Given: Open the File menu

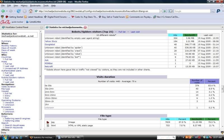Looking at the screenshot, I should [x=3, y=6].
